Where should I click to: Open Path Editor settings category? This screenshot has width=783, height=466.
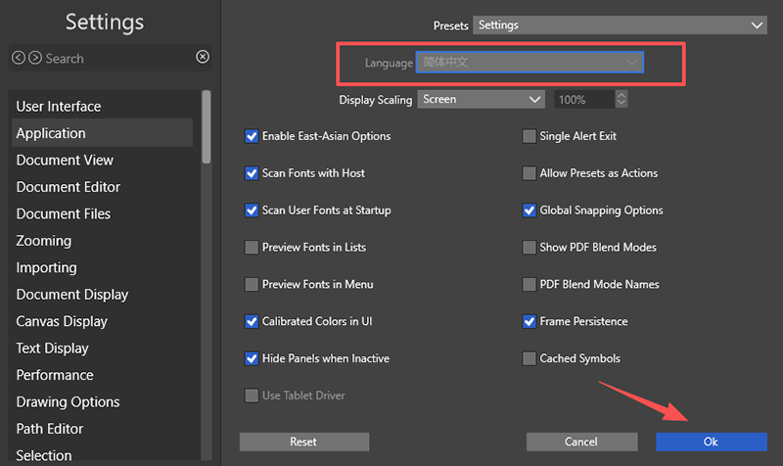coord(102,429)
